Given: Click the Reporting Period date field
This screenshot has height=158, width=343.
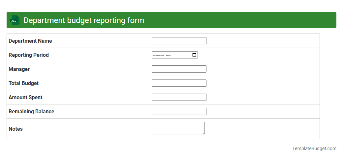Looking at the screenshot, I should (x=175, y=55).
